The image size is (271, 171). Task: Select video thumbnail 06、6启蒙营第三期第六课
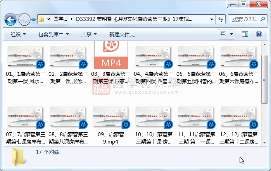239,57
